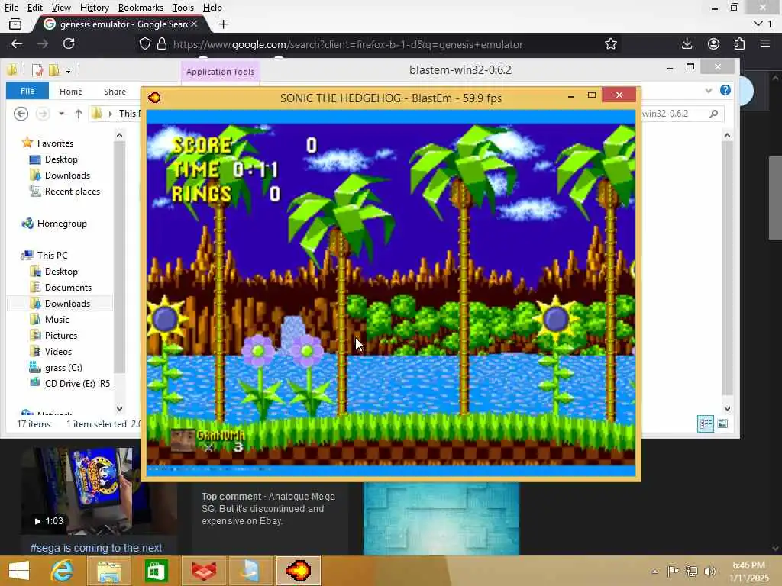Open Firefox tab list dropdown arrow
The image size is (782, 586).
point(758,24)
